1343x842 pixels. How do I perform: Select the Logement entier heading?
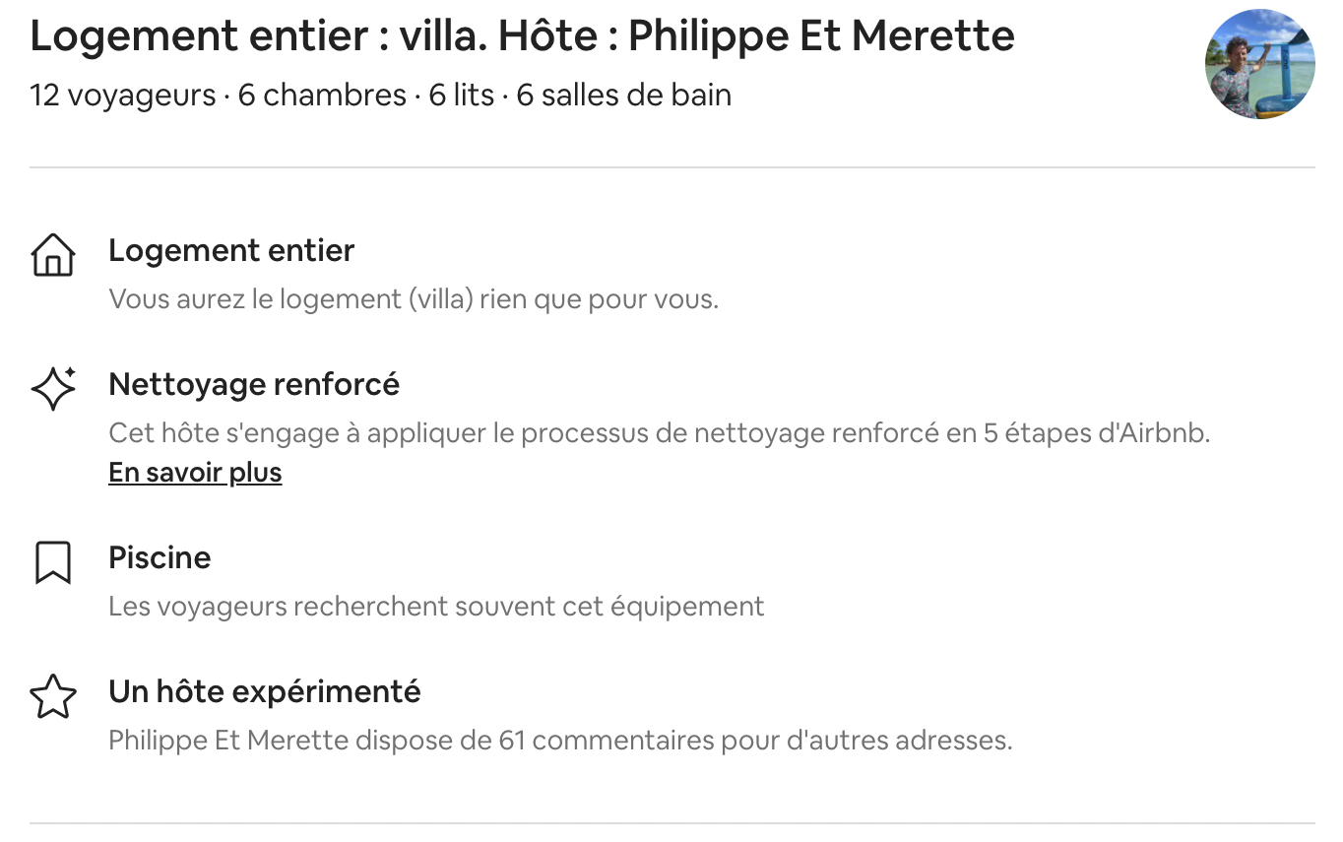click(x=231, y=250)
